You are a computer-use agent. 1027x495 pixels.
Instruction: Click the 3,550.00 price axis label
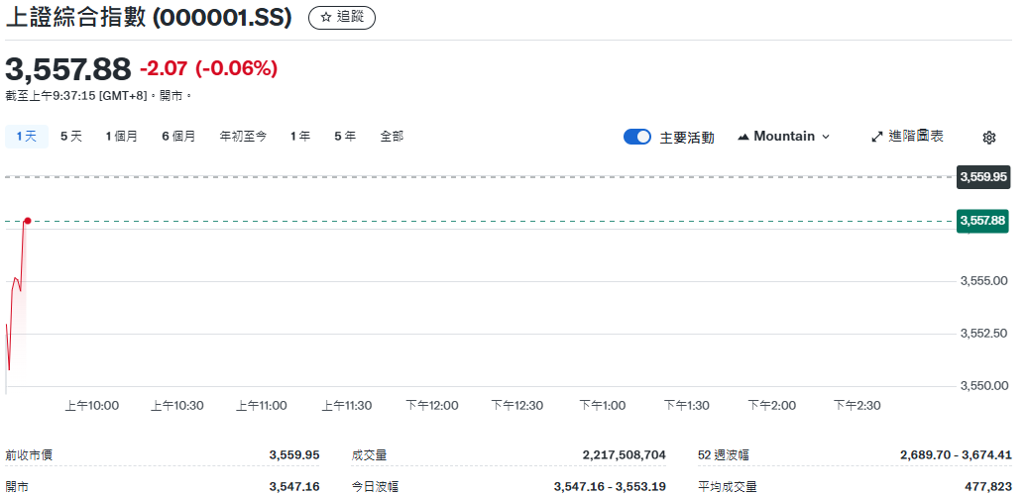tap(983, 386)
